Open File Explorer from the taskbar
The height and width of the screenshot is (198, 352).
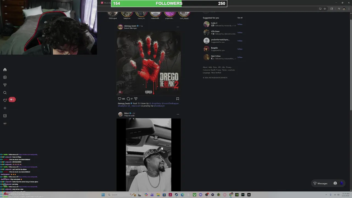click(158, 195)
